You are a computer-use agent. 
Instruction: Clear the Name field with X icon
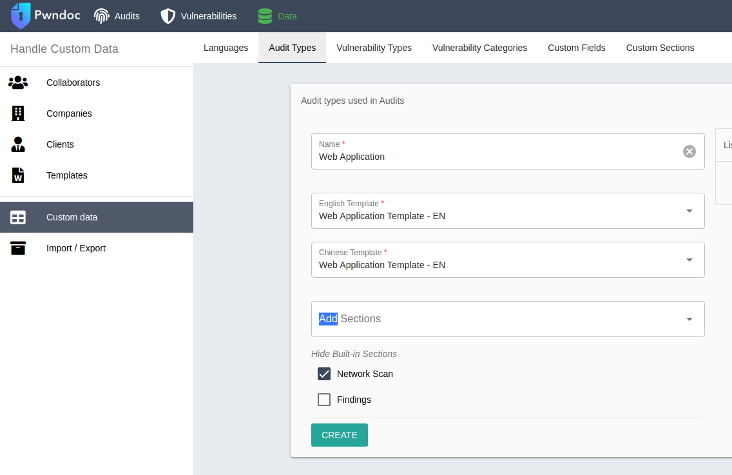coord(689,151)
